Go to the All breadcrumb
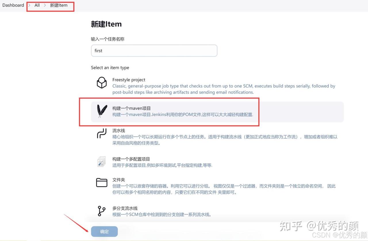The height and width of the screenshot is (241, 368). [x=37, y=5]
